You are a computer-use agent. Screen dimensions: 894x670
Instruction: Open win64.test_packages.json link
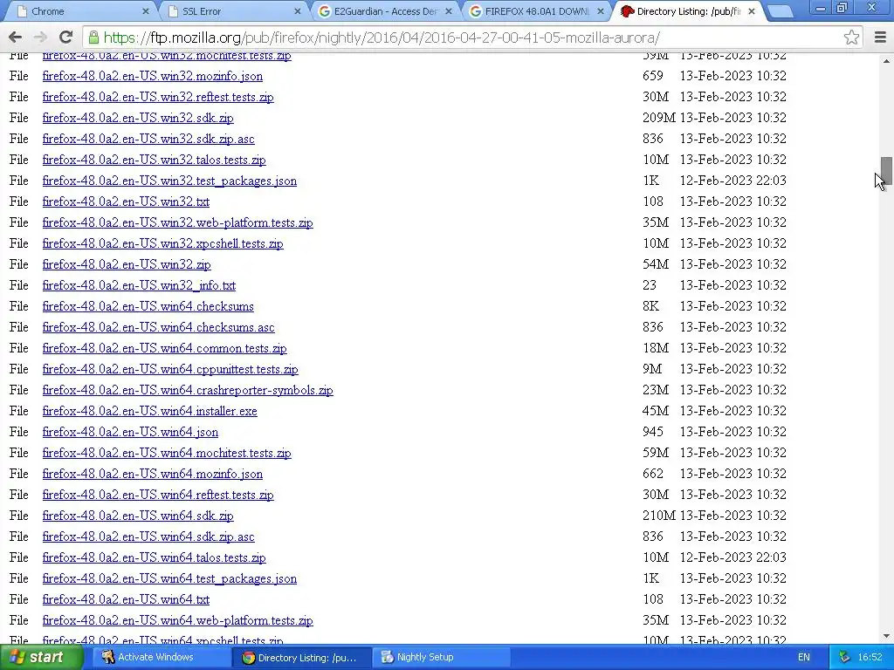(x=169, y=579)
